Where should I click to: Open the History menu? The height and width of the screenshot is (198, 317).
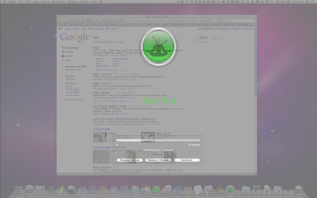45,2
